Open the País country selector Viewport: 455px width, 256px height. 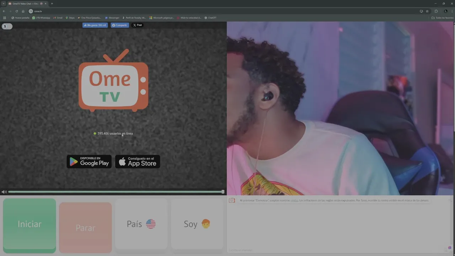(x=141, y=224)
